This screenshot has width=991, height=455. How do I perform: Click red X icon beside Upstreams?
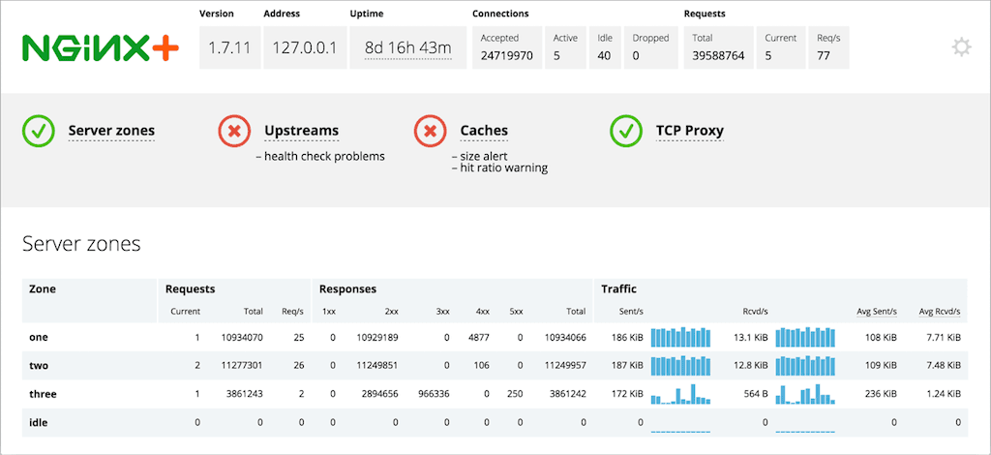(234, 131)
